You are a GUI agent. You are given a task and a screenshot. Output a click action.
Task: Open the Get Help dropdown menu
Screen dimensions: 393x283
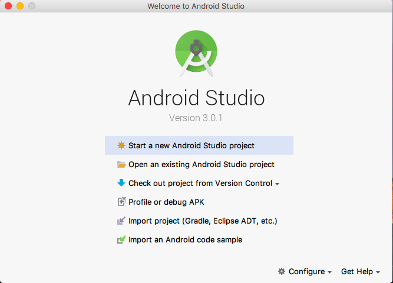361,271
